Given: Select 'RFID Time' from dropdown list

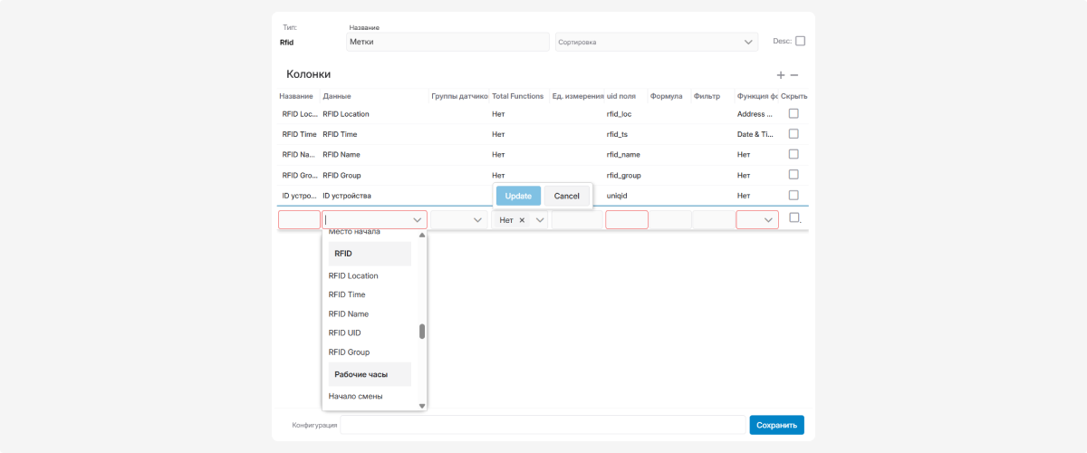Looking at the screenshot, I should (347, 294).
